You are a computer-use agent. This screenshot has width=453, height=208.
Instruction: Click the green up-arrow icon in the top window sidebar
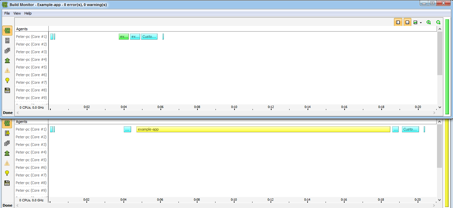7,60
